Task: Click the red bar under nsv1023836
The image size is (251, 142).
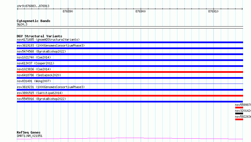Action: [x=130, y=72]
